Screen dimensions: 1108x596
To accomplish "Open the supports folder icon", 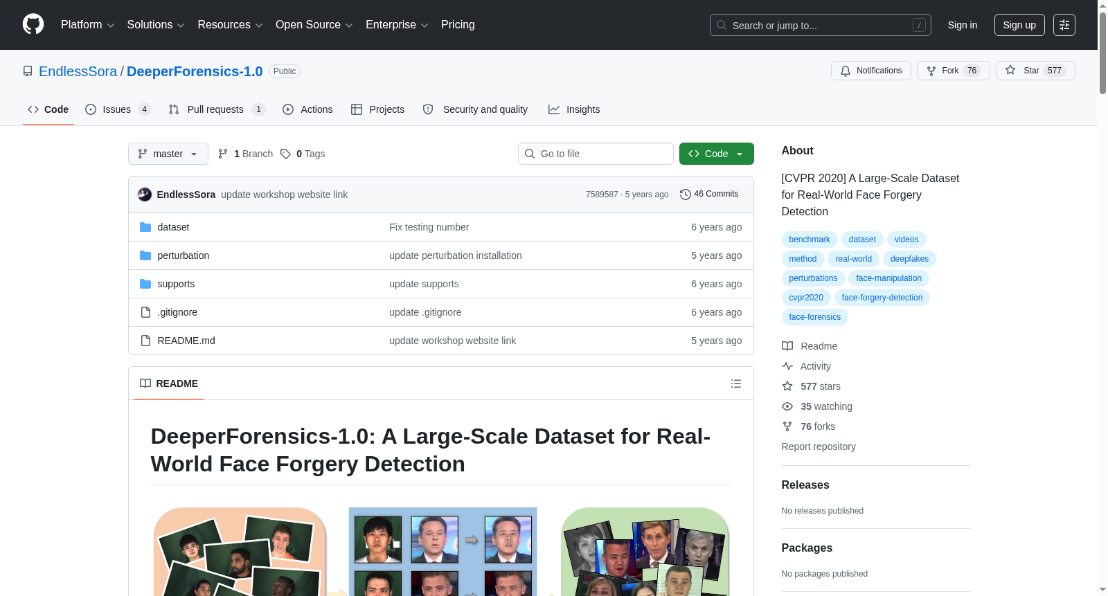I will tap(145, 284).
